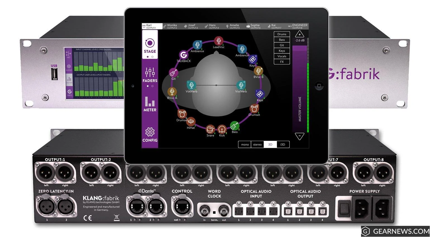Switch to ENGINEER OUTPUT:8 tab

coord(298,26)
